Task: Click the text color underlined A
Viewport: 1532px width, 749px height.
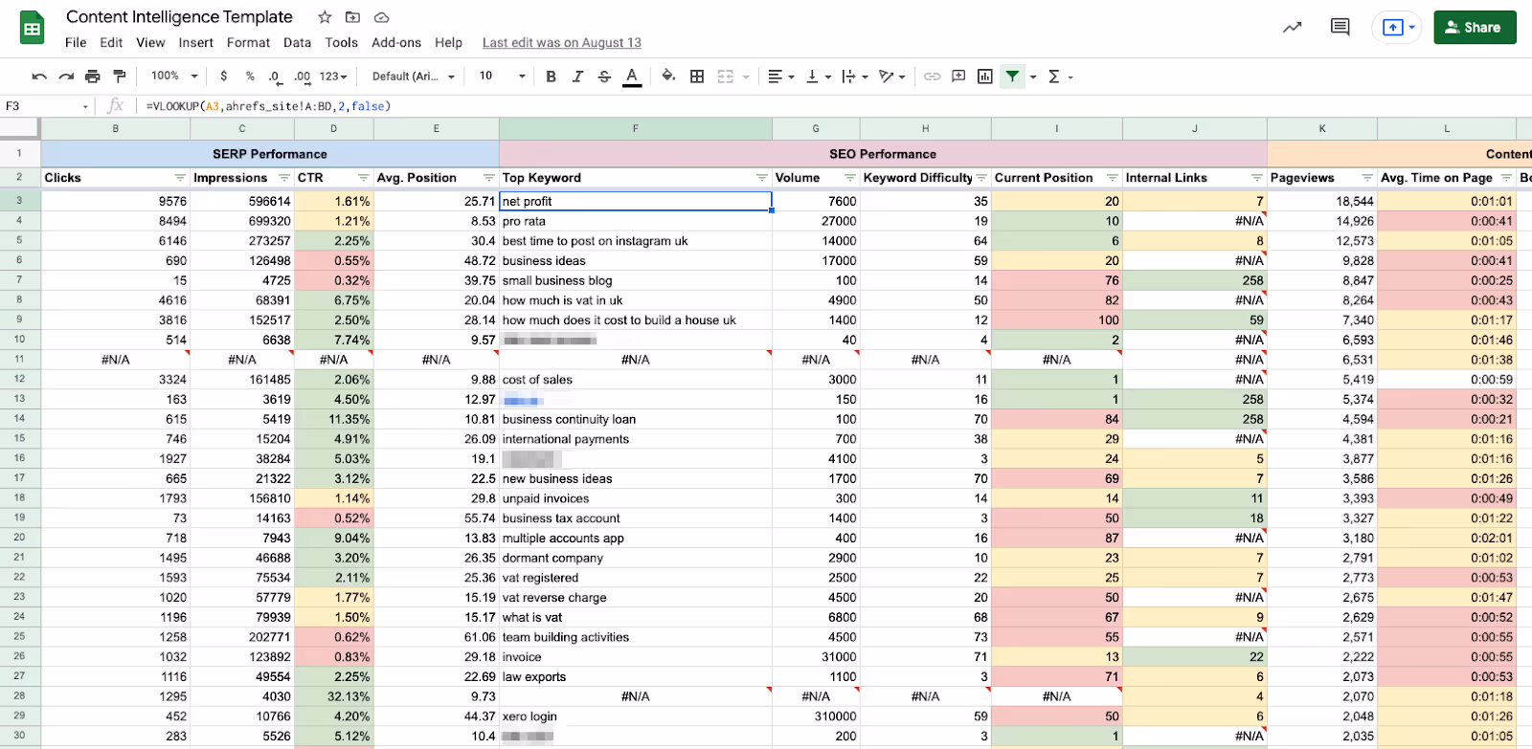Action: tap(632, 77)
